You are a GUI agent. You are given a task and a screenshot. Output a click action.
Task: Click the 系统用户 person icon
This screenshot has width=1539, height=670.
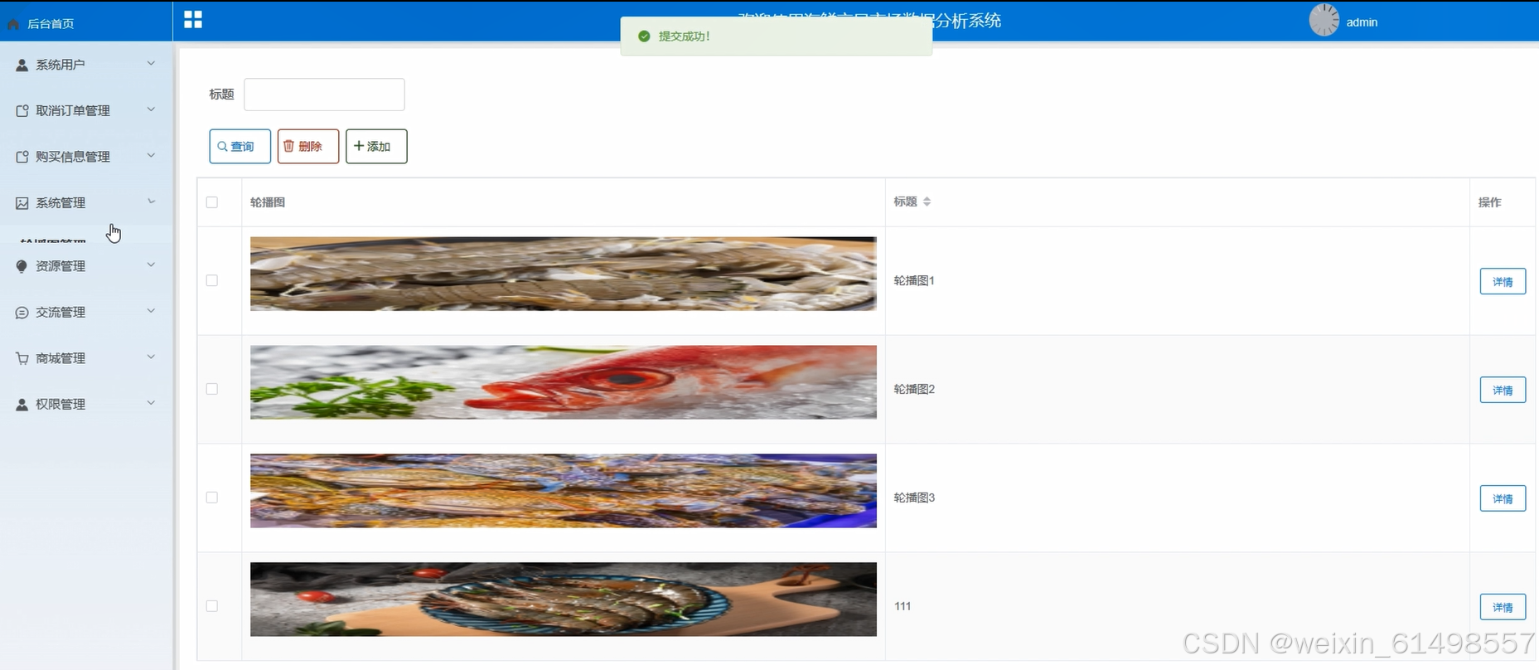[x=22, y=65]
